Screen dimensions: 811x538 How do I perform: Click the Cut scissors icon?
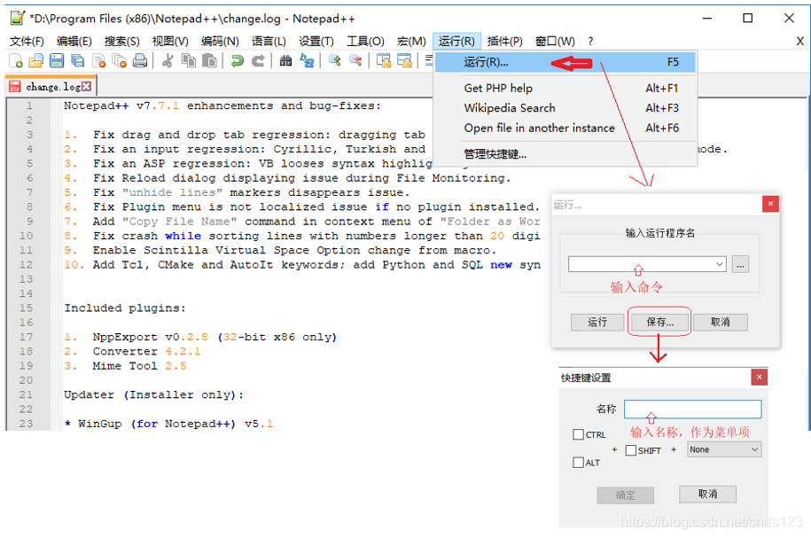167,61
